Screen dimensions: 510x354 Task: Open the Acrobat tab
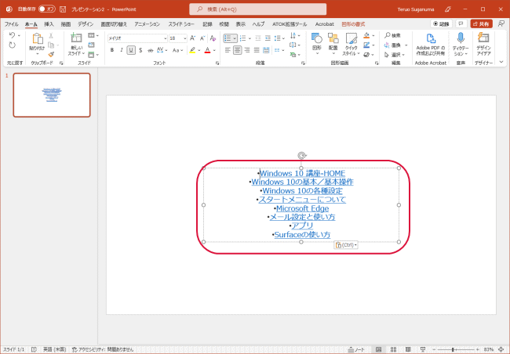coord(324,24)
